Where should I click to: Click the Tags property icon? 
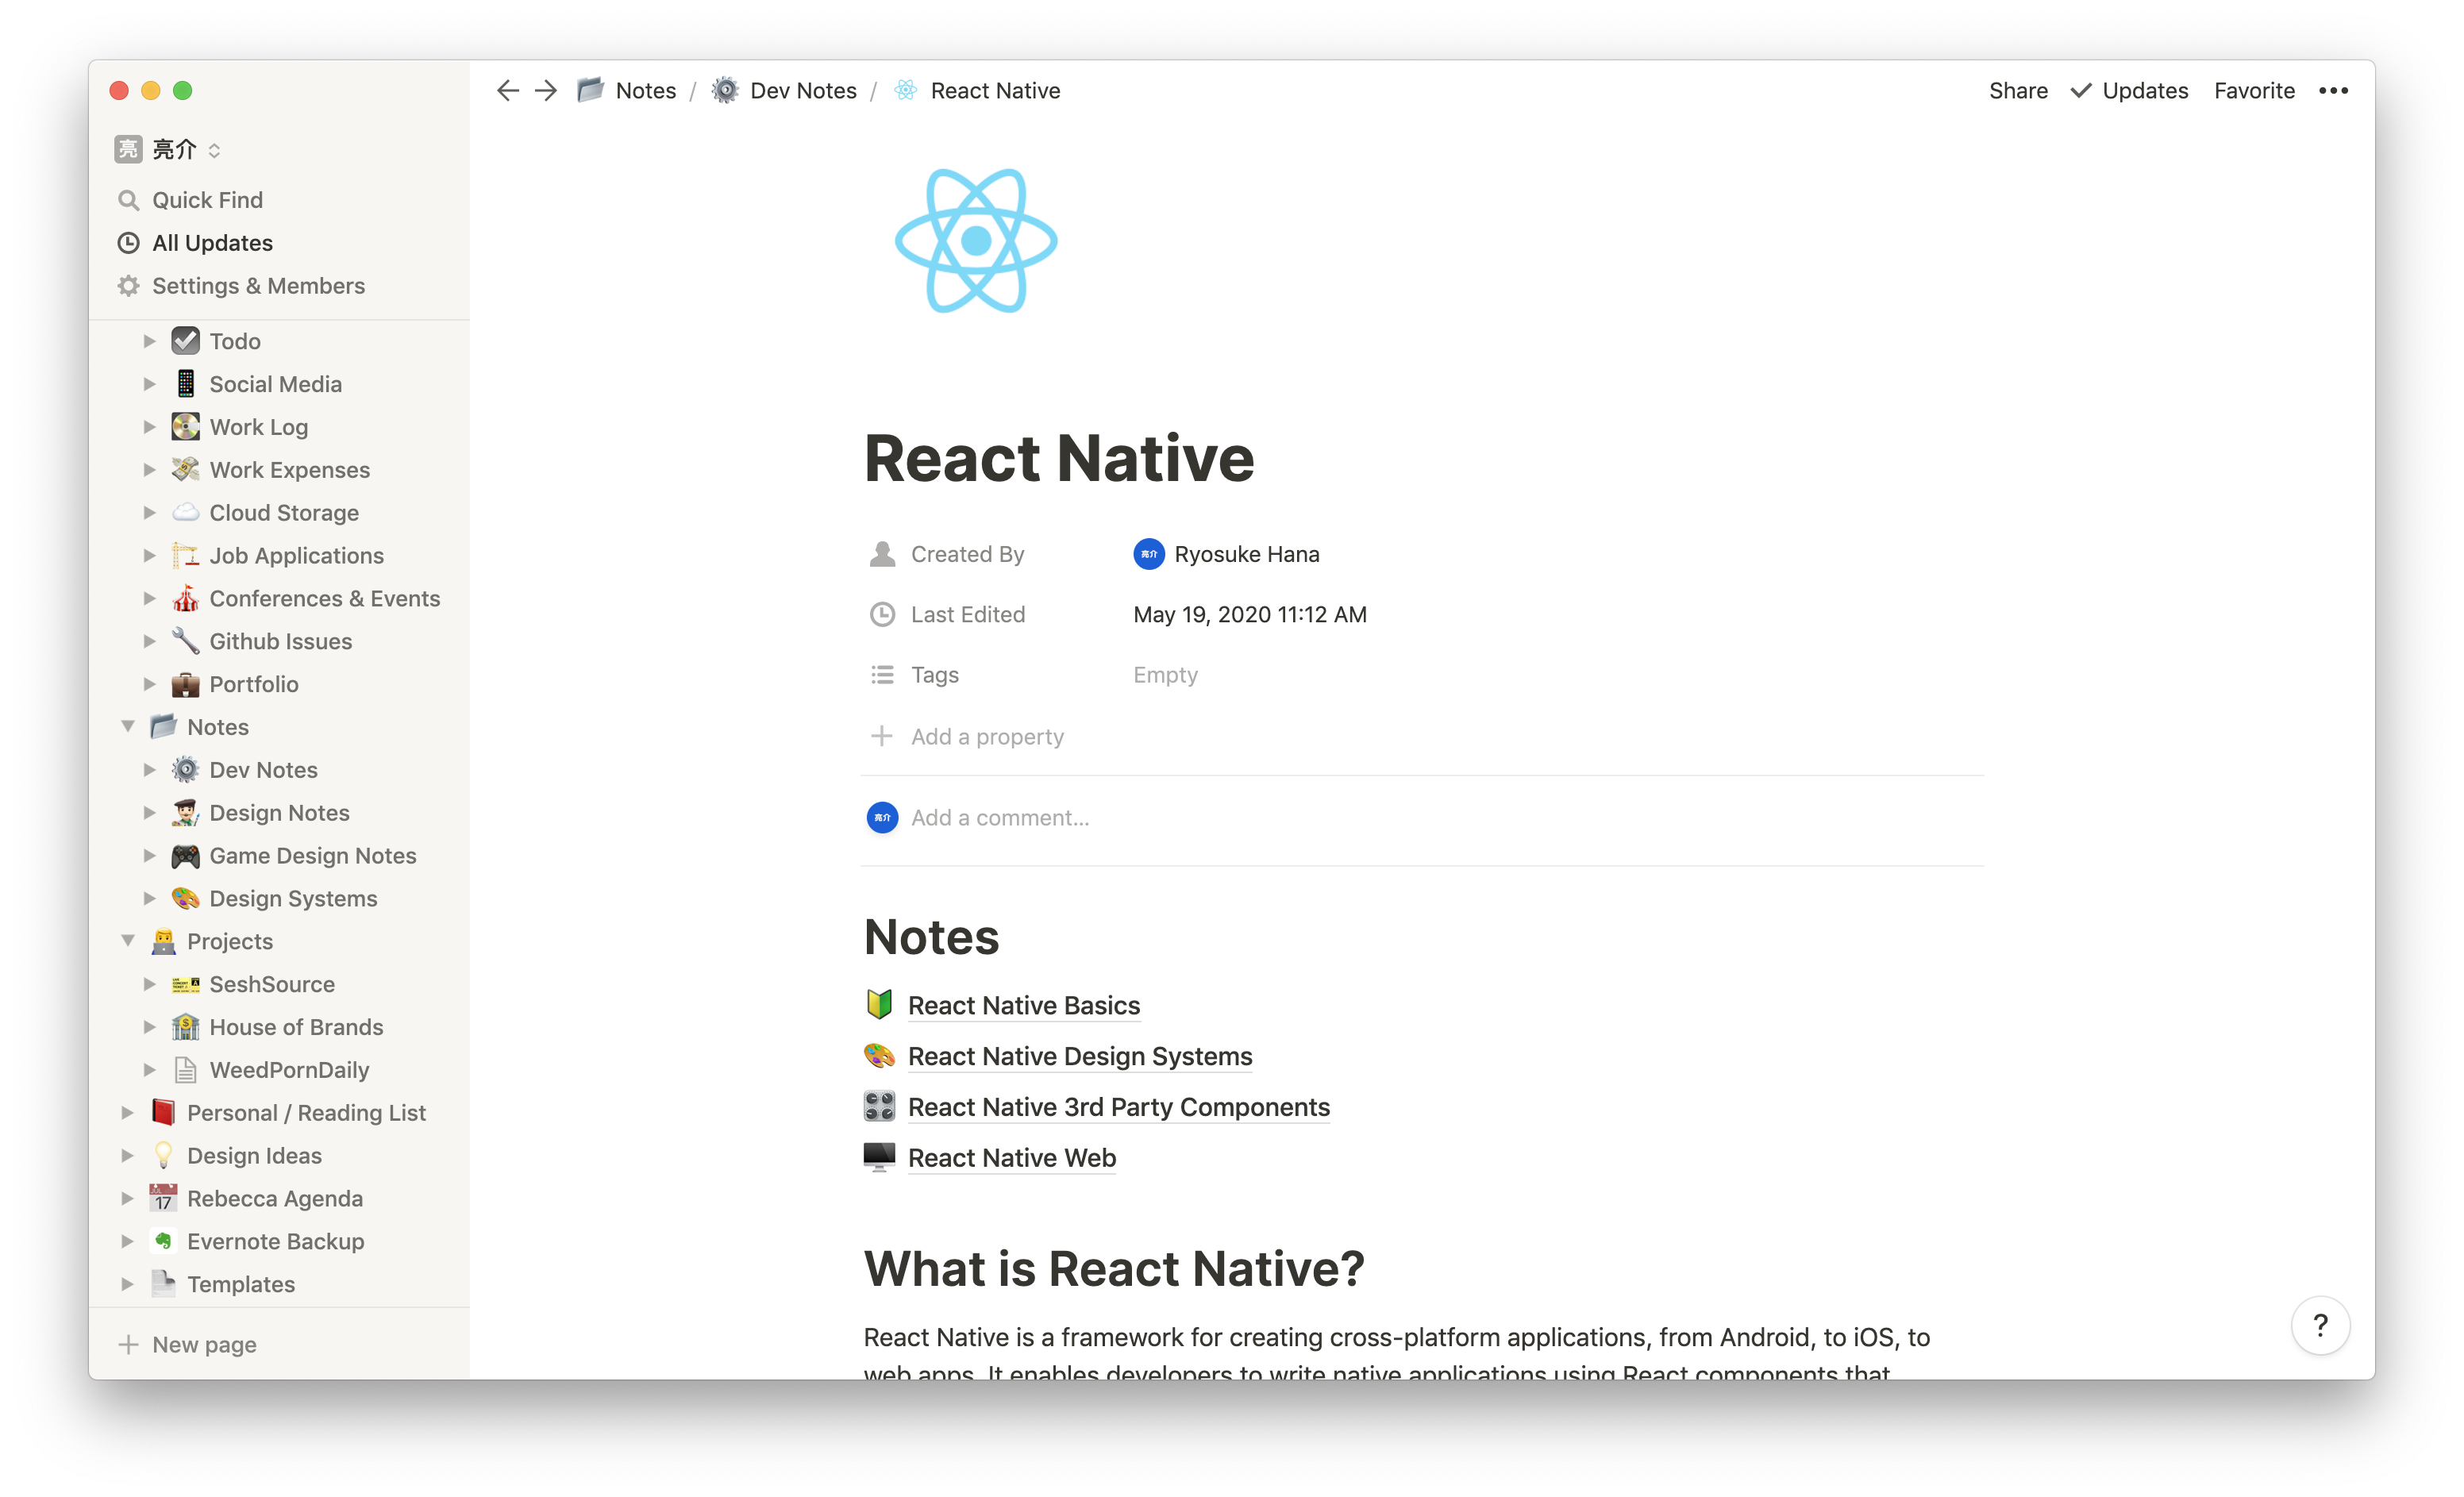[881, 674]
